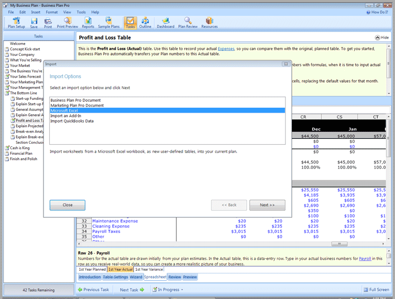Open Plan Setup from the toolbar

pos(16,23)
